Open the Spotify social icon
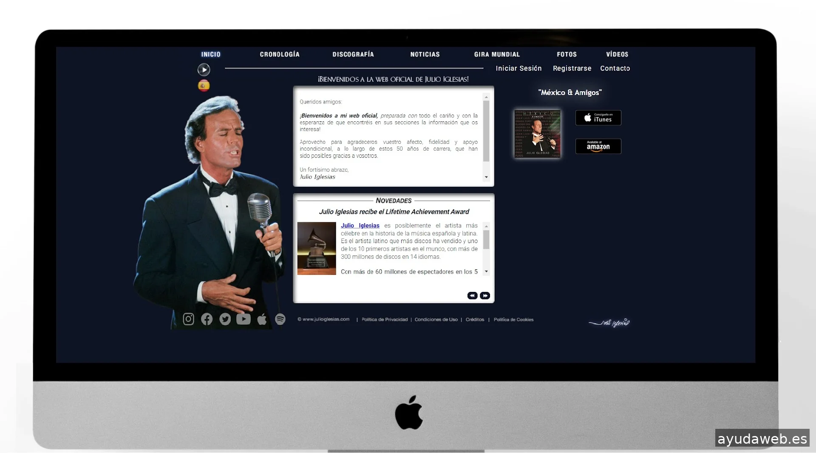This screenshot has height=453, width=816. pyautogui.click(x=280, y=319)
